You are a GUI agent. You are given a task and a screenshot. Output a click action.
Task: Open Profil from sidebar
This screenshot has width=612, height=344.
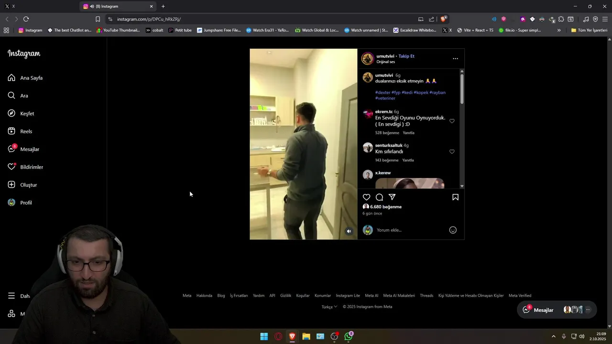pyautogui.click(x=20, y=203)
